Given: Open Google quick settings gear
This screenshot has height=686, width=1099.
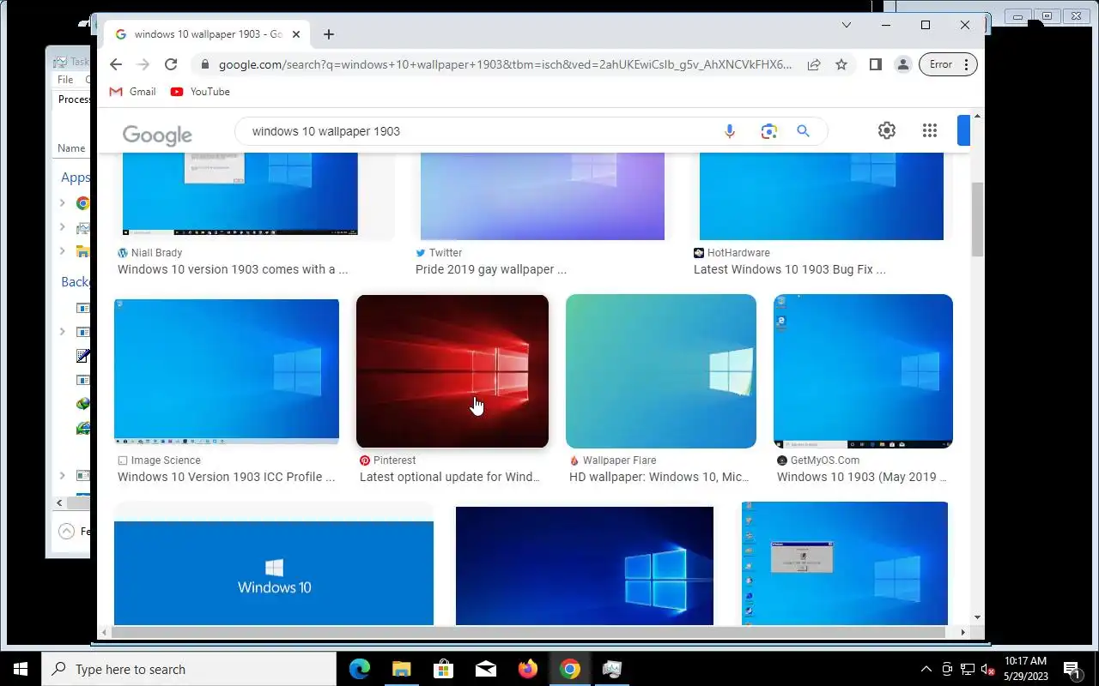Looking at the screenshot, I should pyautogui.click(x=887, y=130).
